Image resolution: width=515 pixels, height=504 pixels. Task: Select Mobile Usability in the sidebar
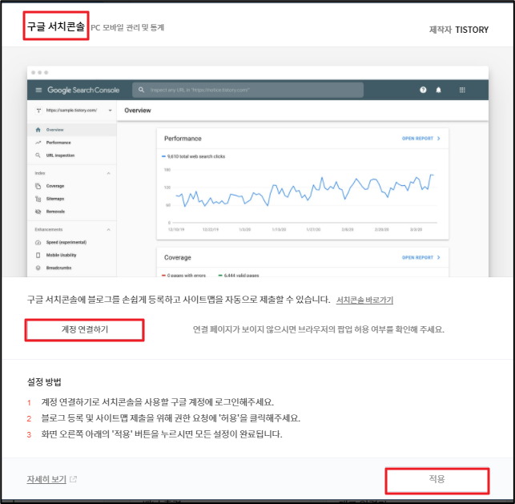coord(61,256)
